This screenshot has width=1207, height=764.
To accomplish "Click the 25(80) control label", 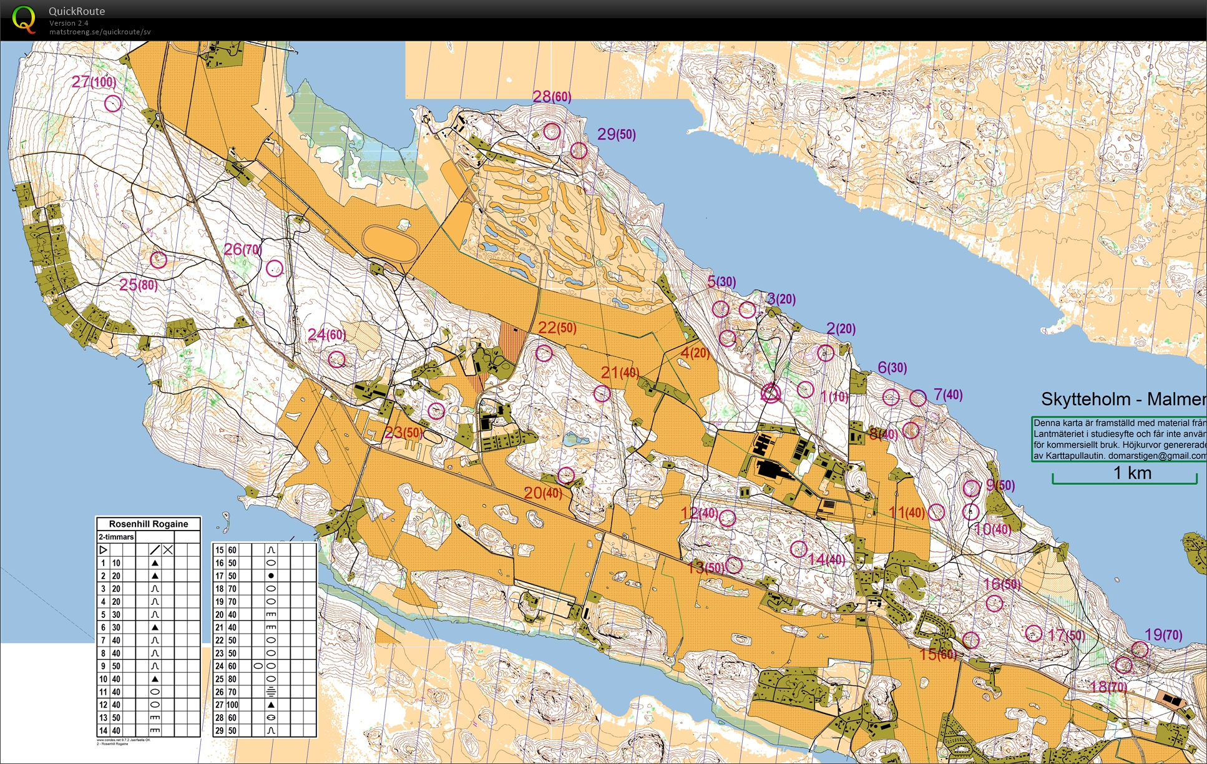I will (x=139, y=285).
